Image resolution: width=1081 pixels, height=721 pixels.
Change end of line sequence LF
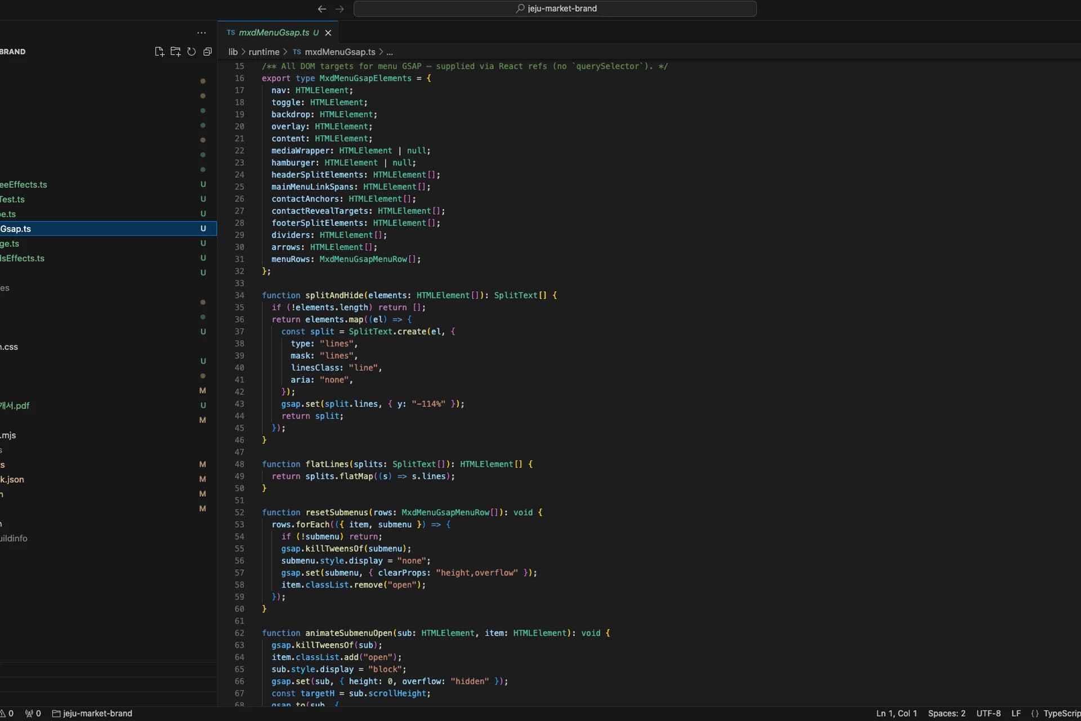click(x=1016, y=713)
